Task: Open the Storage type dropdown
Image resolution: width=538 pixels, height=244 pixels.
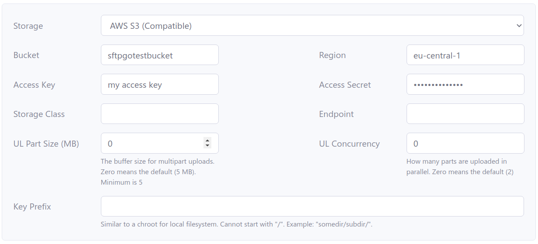Action: pos(312,26)
